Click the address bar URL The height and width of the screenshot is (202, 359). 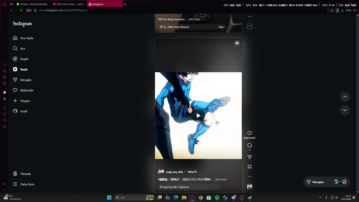pos(63,10)
